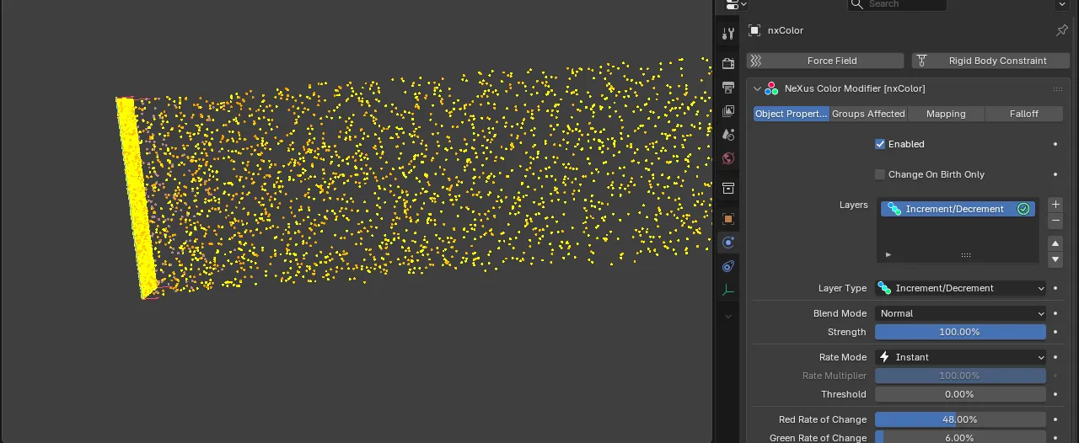Toggle the Enabled checkbox
This screenshot has height=443, width=1079.
(880, 144)
